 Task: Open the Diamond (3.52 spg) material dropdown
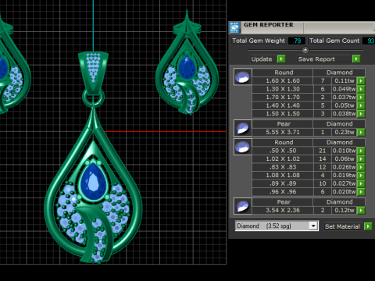point(314,226)
